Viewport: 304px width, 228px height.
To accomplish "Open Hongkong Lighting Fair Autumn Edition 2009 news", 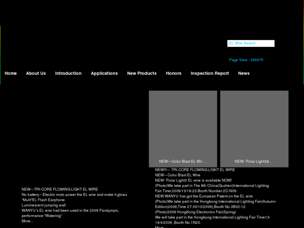I will tap(215, 204).
